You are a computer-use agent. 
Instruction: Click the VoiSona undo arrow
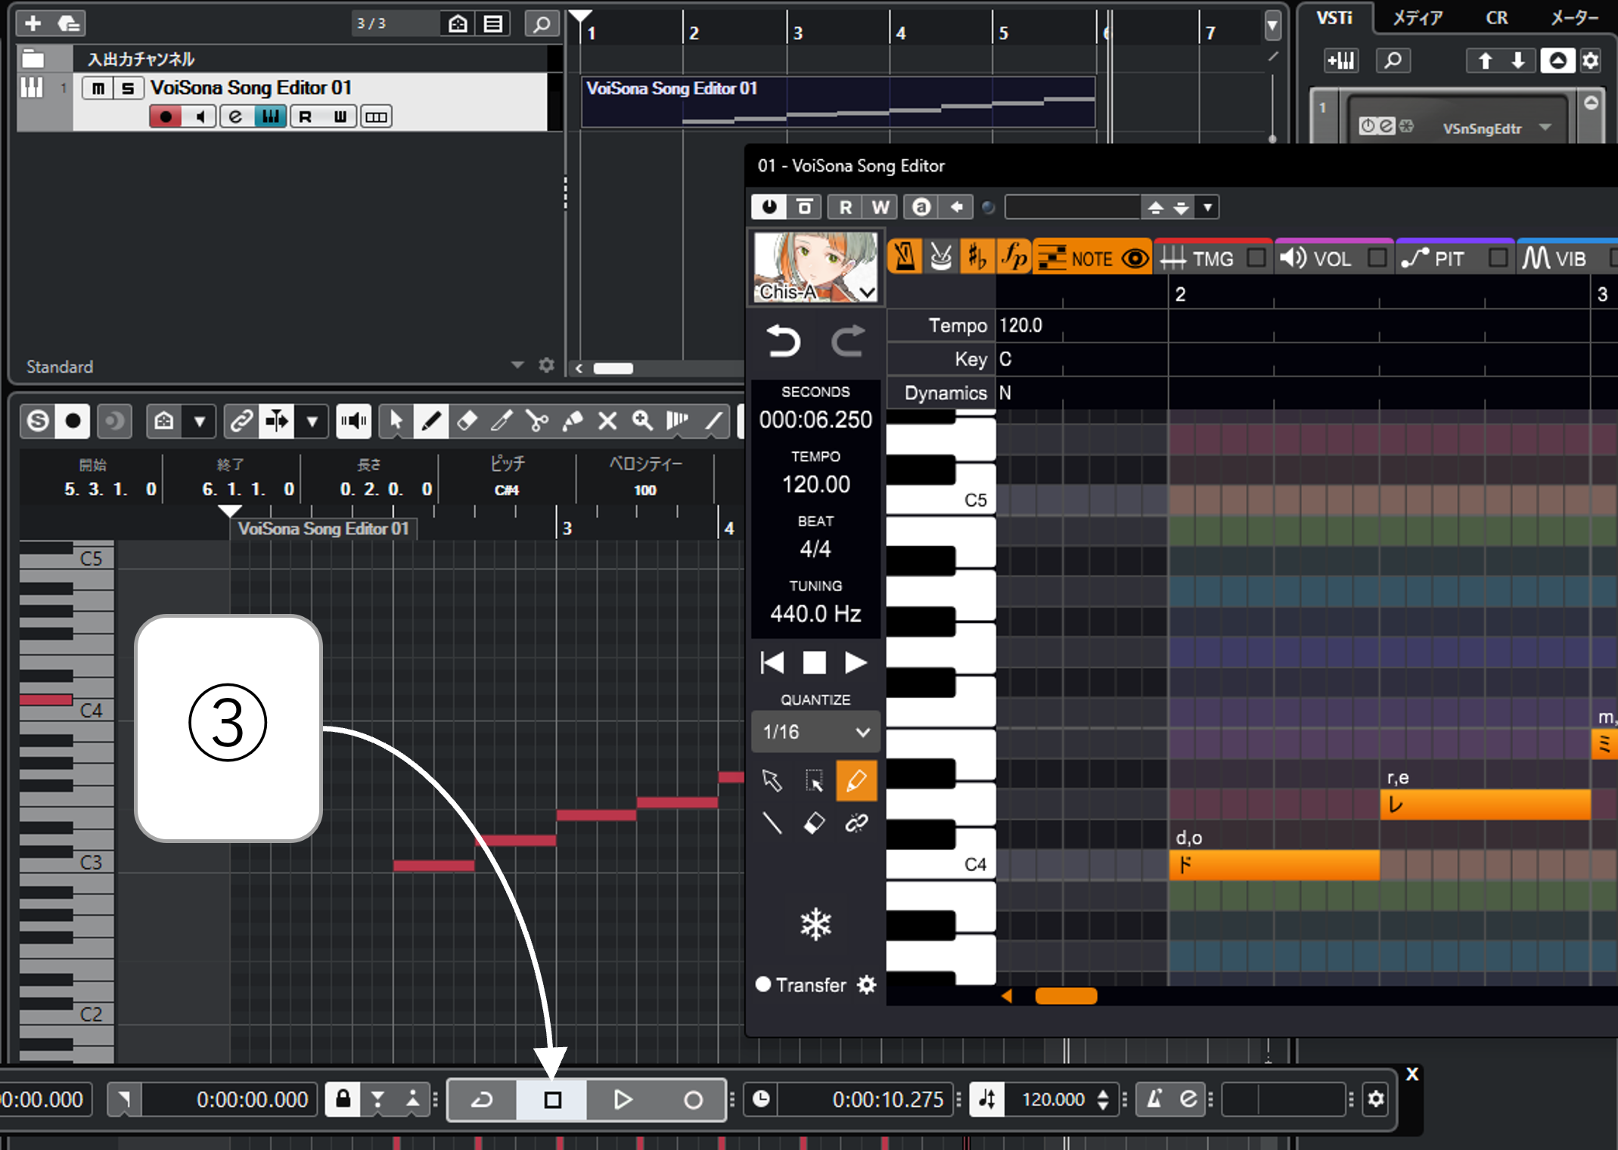click(x=783, y=341)
